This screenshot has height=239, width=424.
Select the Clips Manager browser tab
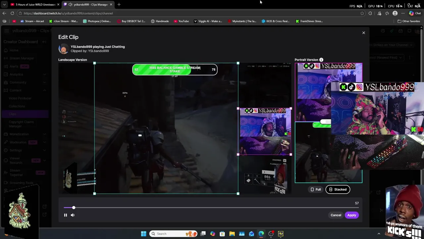coord(88,4)
